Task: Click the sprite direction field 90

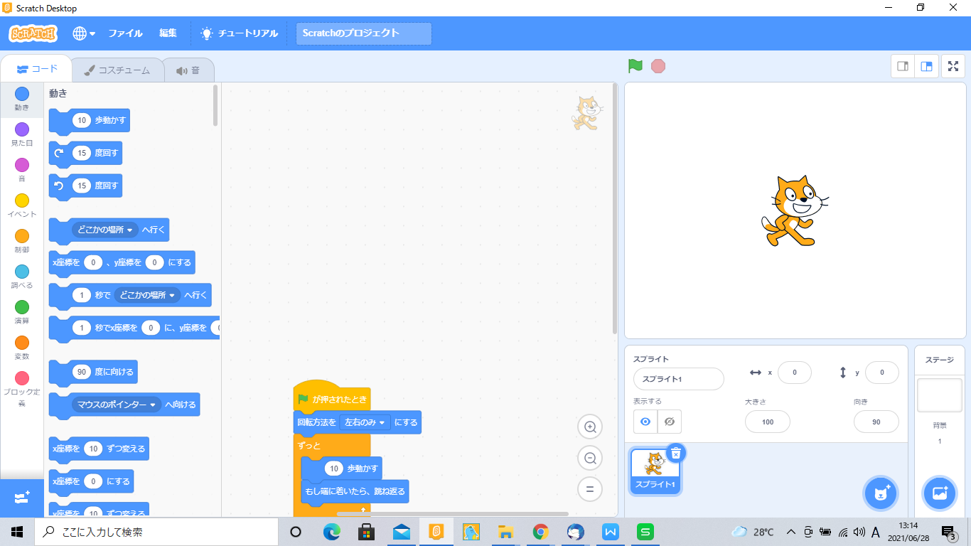Action: [876, 422]
